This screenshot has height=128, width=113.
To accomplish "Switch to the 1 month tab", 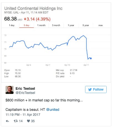I will coord(41,25).
